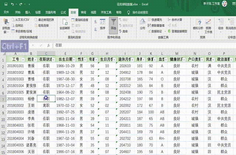Screen dimensions: 236x155
Task: Import data with 从文本/CSV
Action: tap(21, 20)
